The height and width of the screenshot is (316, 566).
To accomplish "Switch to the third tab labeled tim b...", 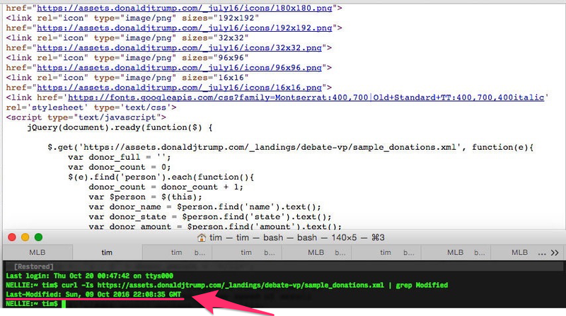I will (177, 252).
